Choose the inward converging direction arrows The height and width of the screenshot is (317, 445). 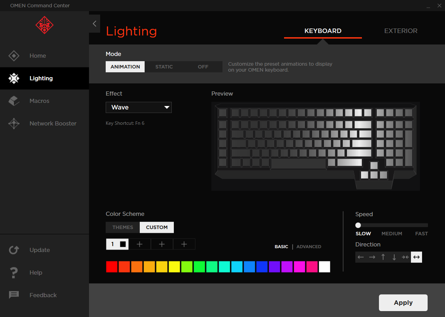coord(405,257)
